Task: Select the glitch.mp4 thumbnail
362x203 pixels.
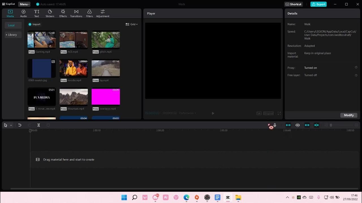Action: click(x=106, y=40)
